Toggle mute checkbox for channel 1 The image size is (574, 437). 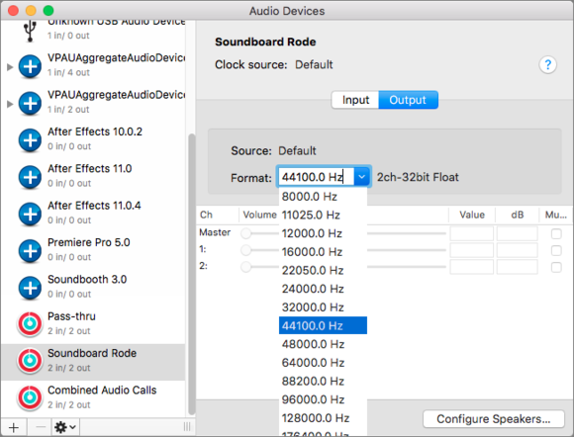556,250
